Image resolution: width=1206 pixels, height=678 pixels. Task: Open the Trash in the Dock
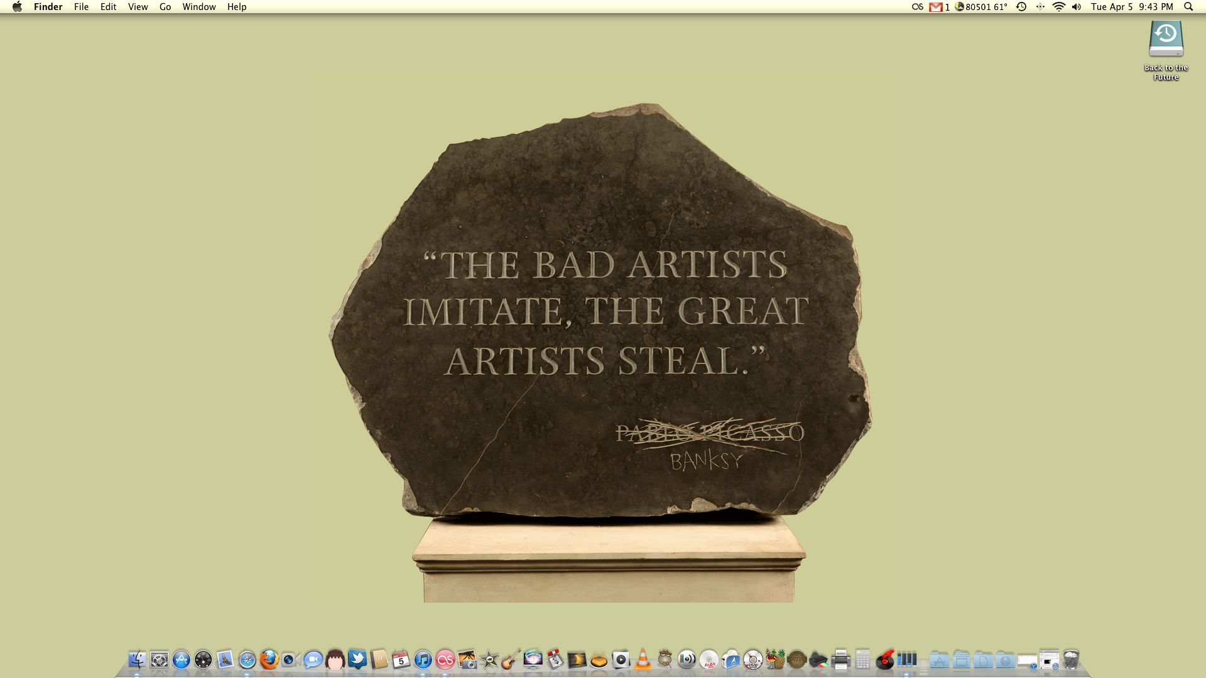click(x=1071, y=660)
